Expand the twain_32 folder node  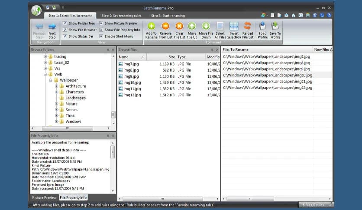(x=45, y=62)
